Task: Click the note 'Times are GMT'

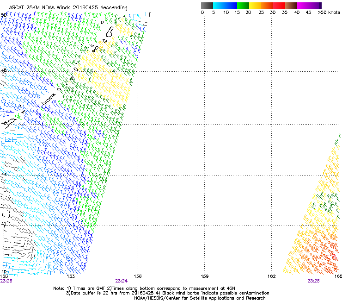Action: (89, 288)
